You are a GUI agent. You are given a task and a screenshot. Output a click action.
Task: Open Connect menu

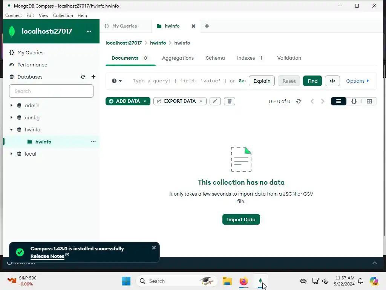tap(14, 15)
